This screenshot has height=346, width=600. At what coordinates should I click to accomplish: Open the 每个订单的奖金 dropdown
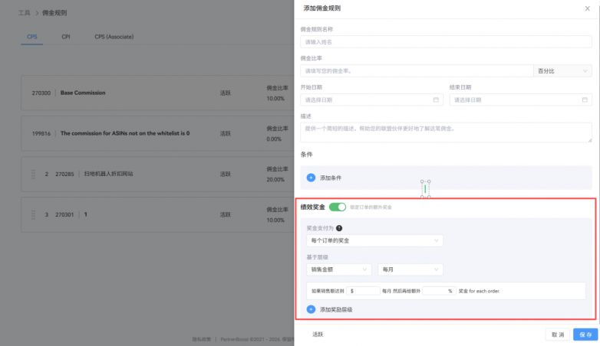tap(374, 241)
